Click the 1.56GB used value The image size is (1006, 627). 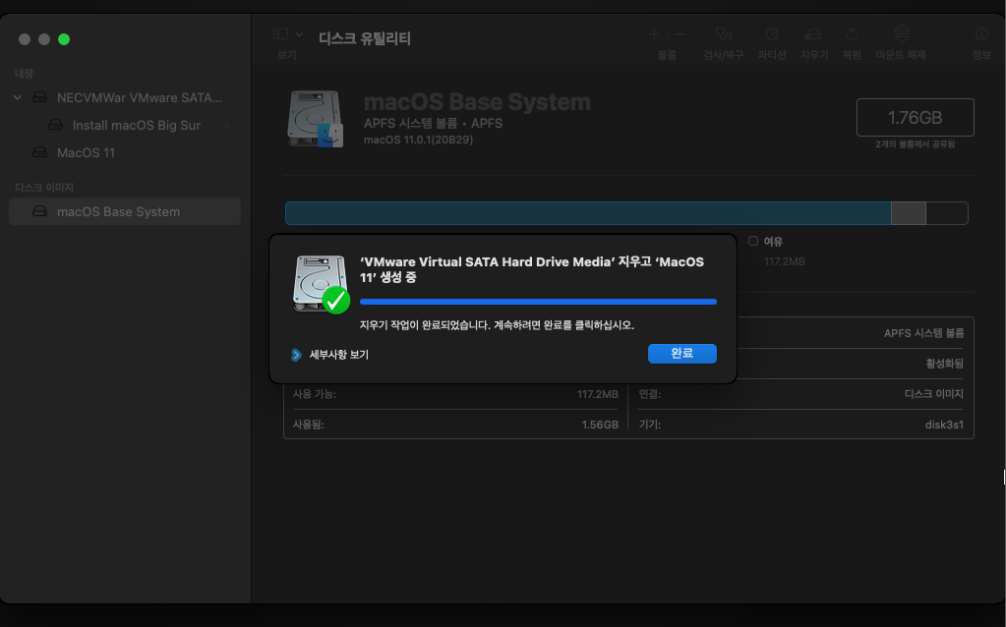click(x=600, y=425)
